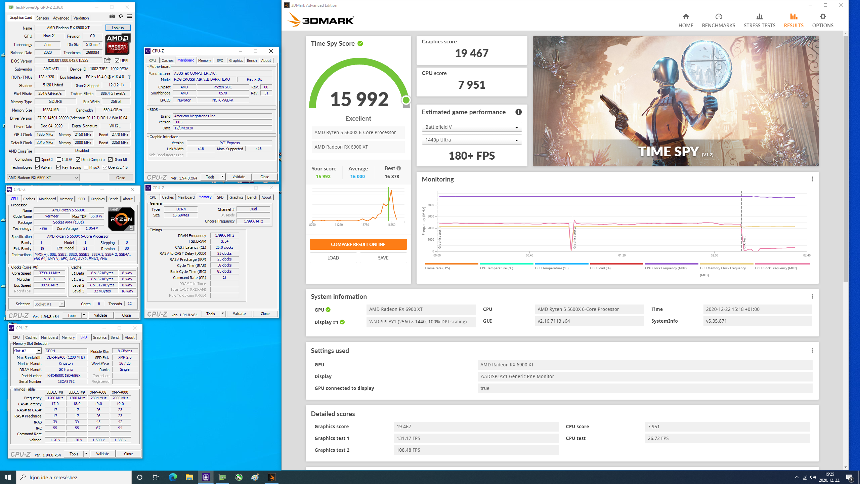Toggle the PhysX checkbox

[86, 167]
